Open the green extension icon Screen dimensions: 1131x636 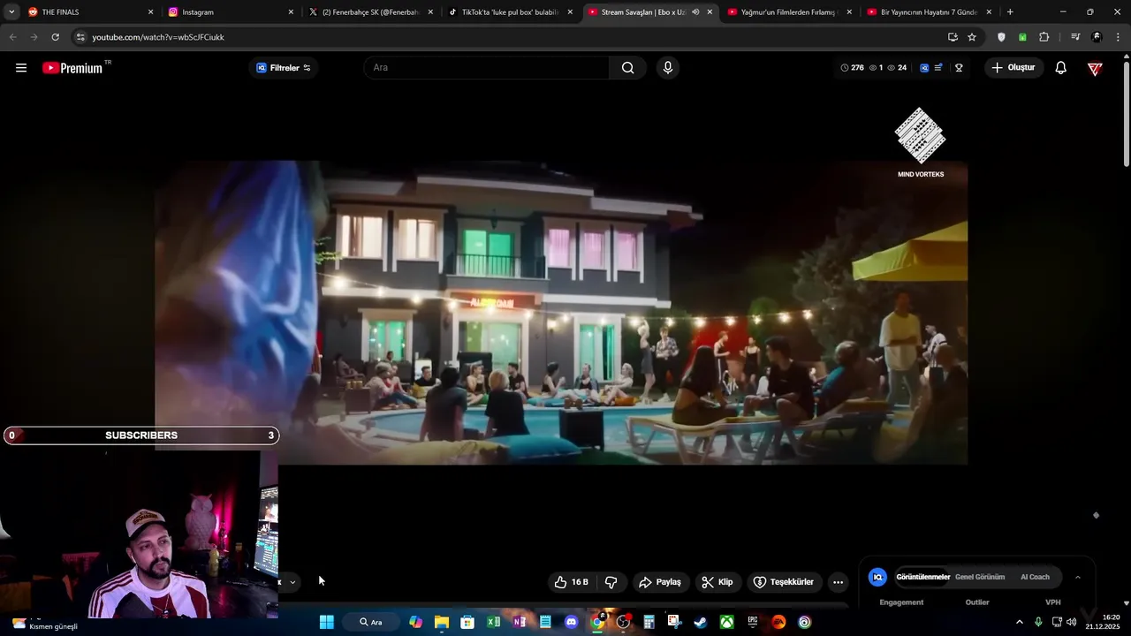1022,37
